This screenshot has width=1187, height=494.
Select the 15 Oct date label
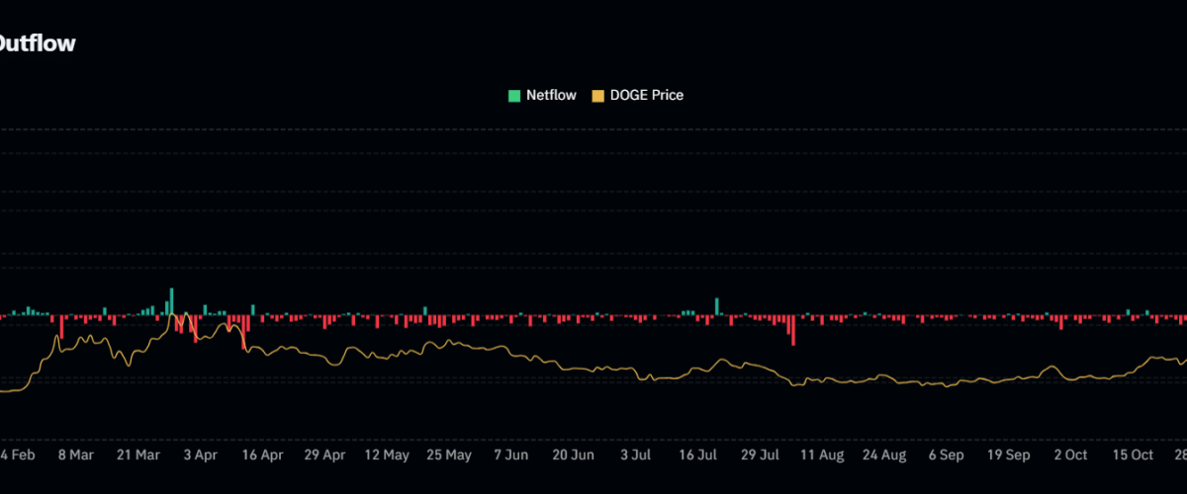pos(1133,455)
